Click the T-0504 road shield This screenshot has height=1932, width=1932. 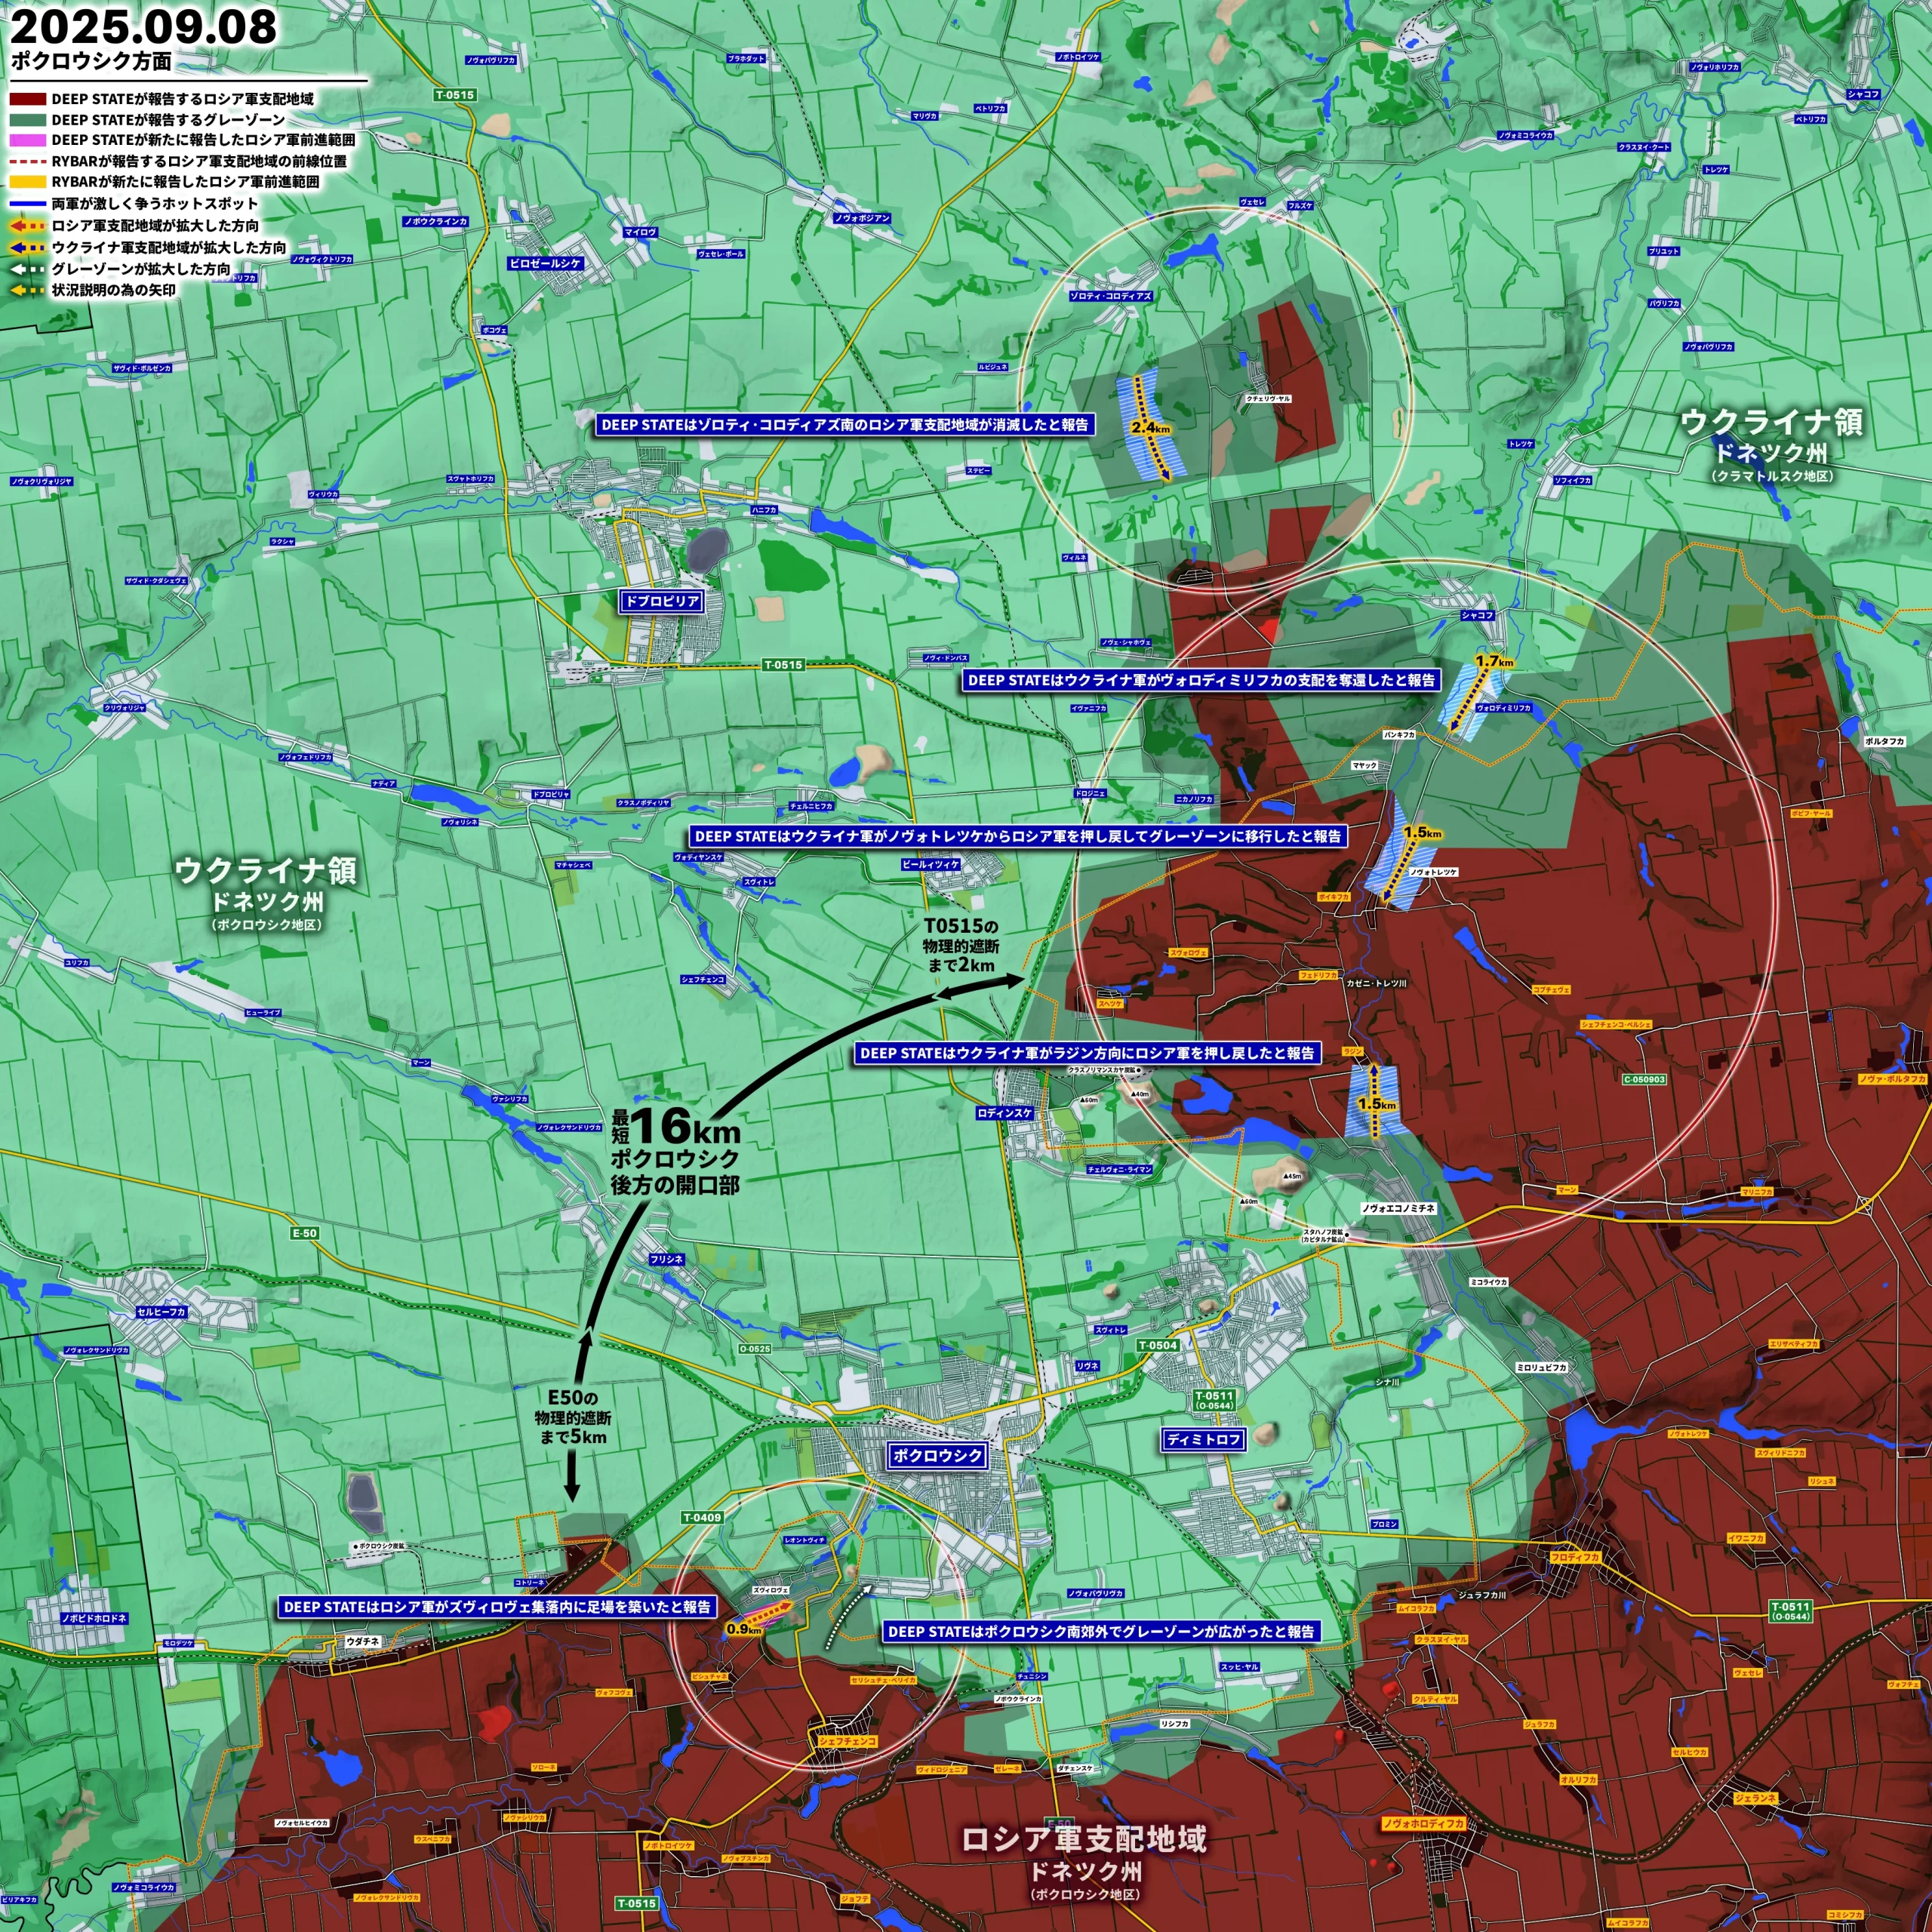click(1158, 1346)
